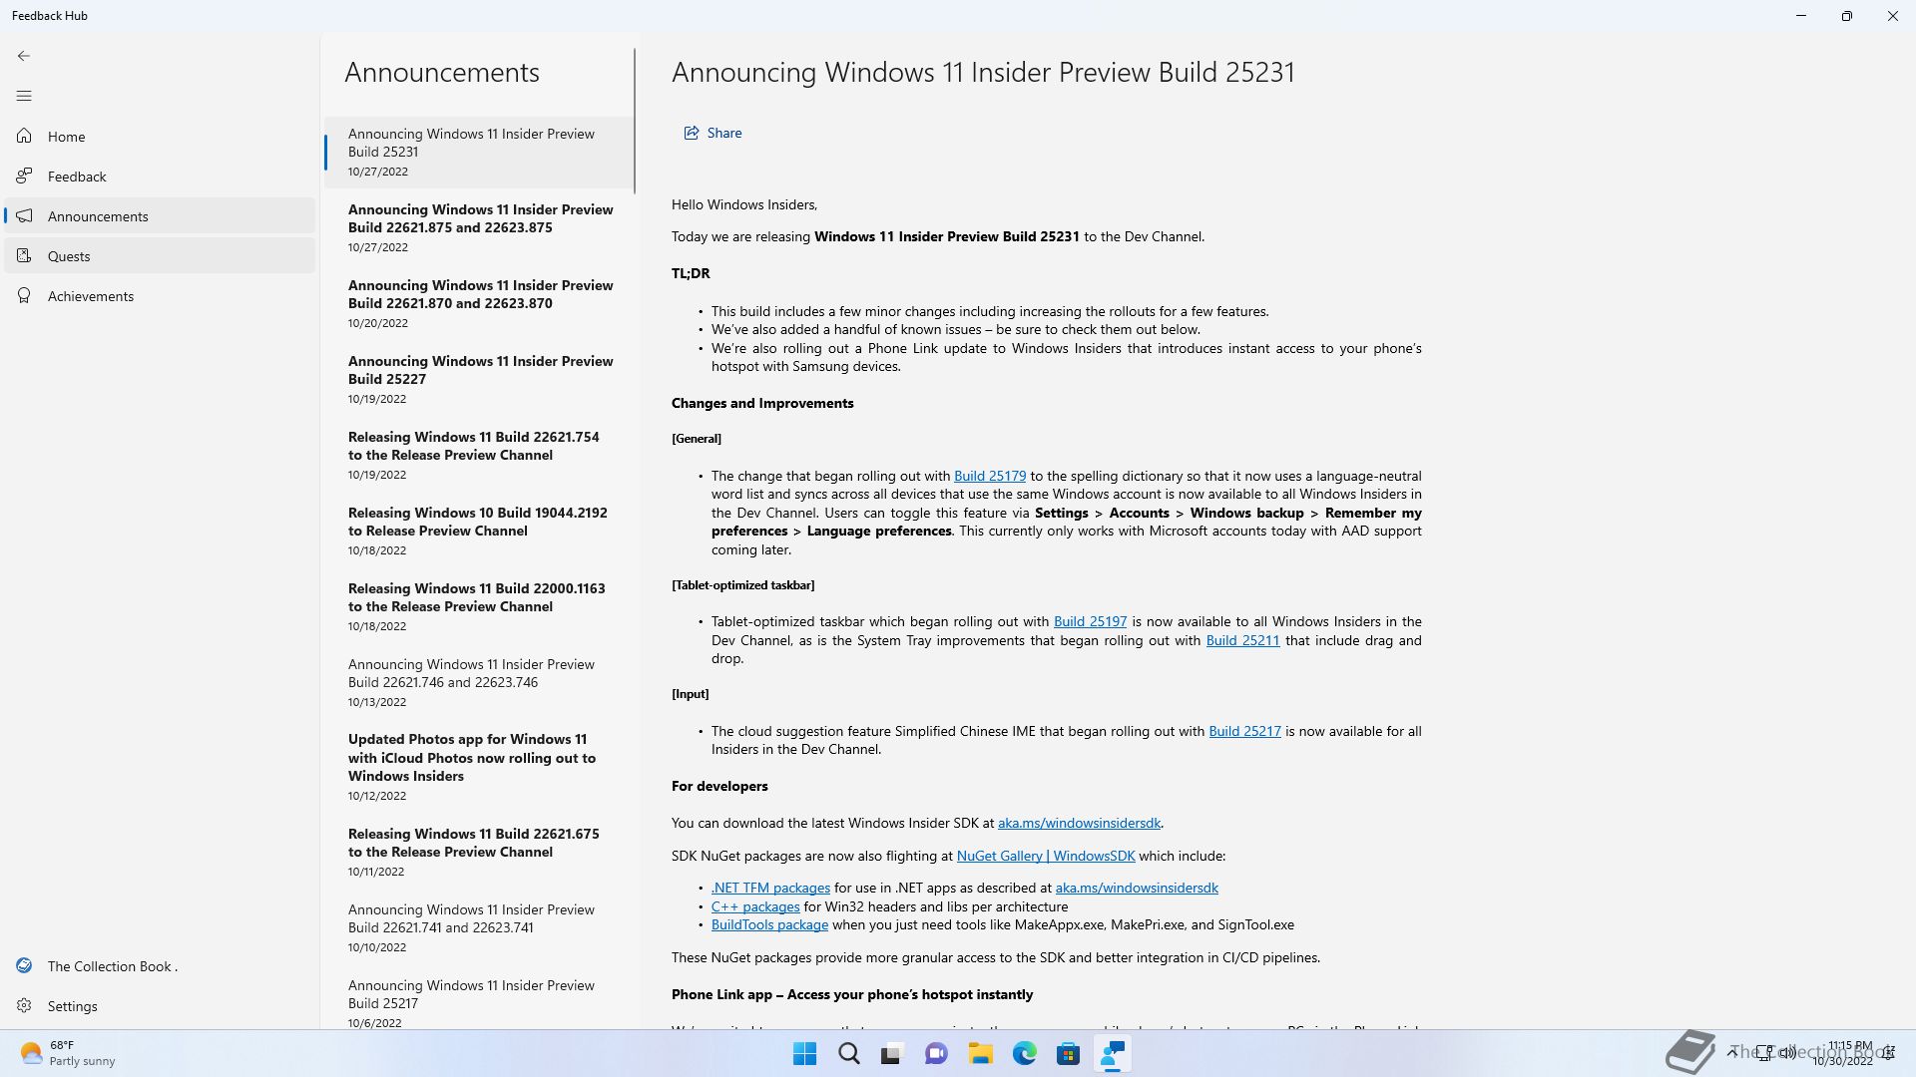The image size is (1916, 1077).
Task: Click The Collection Book account icon
Action: (x=24, y=965)
